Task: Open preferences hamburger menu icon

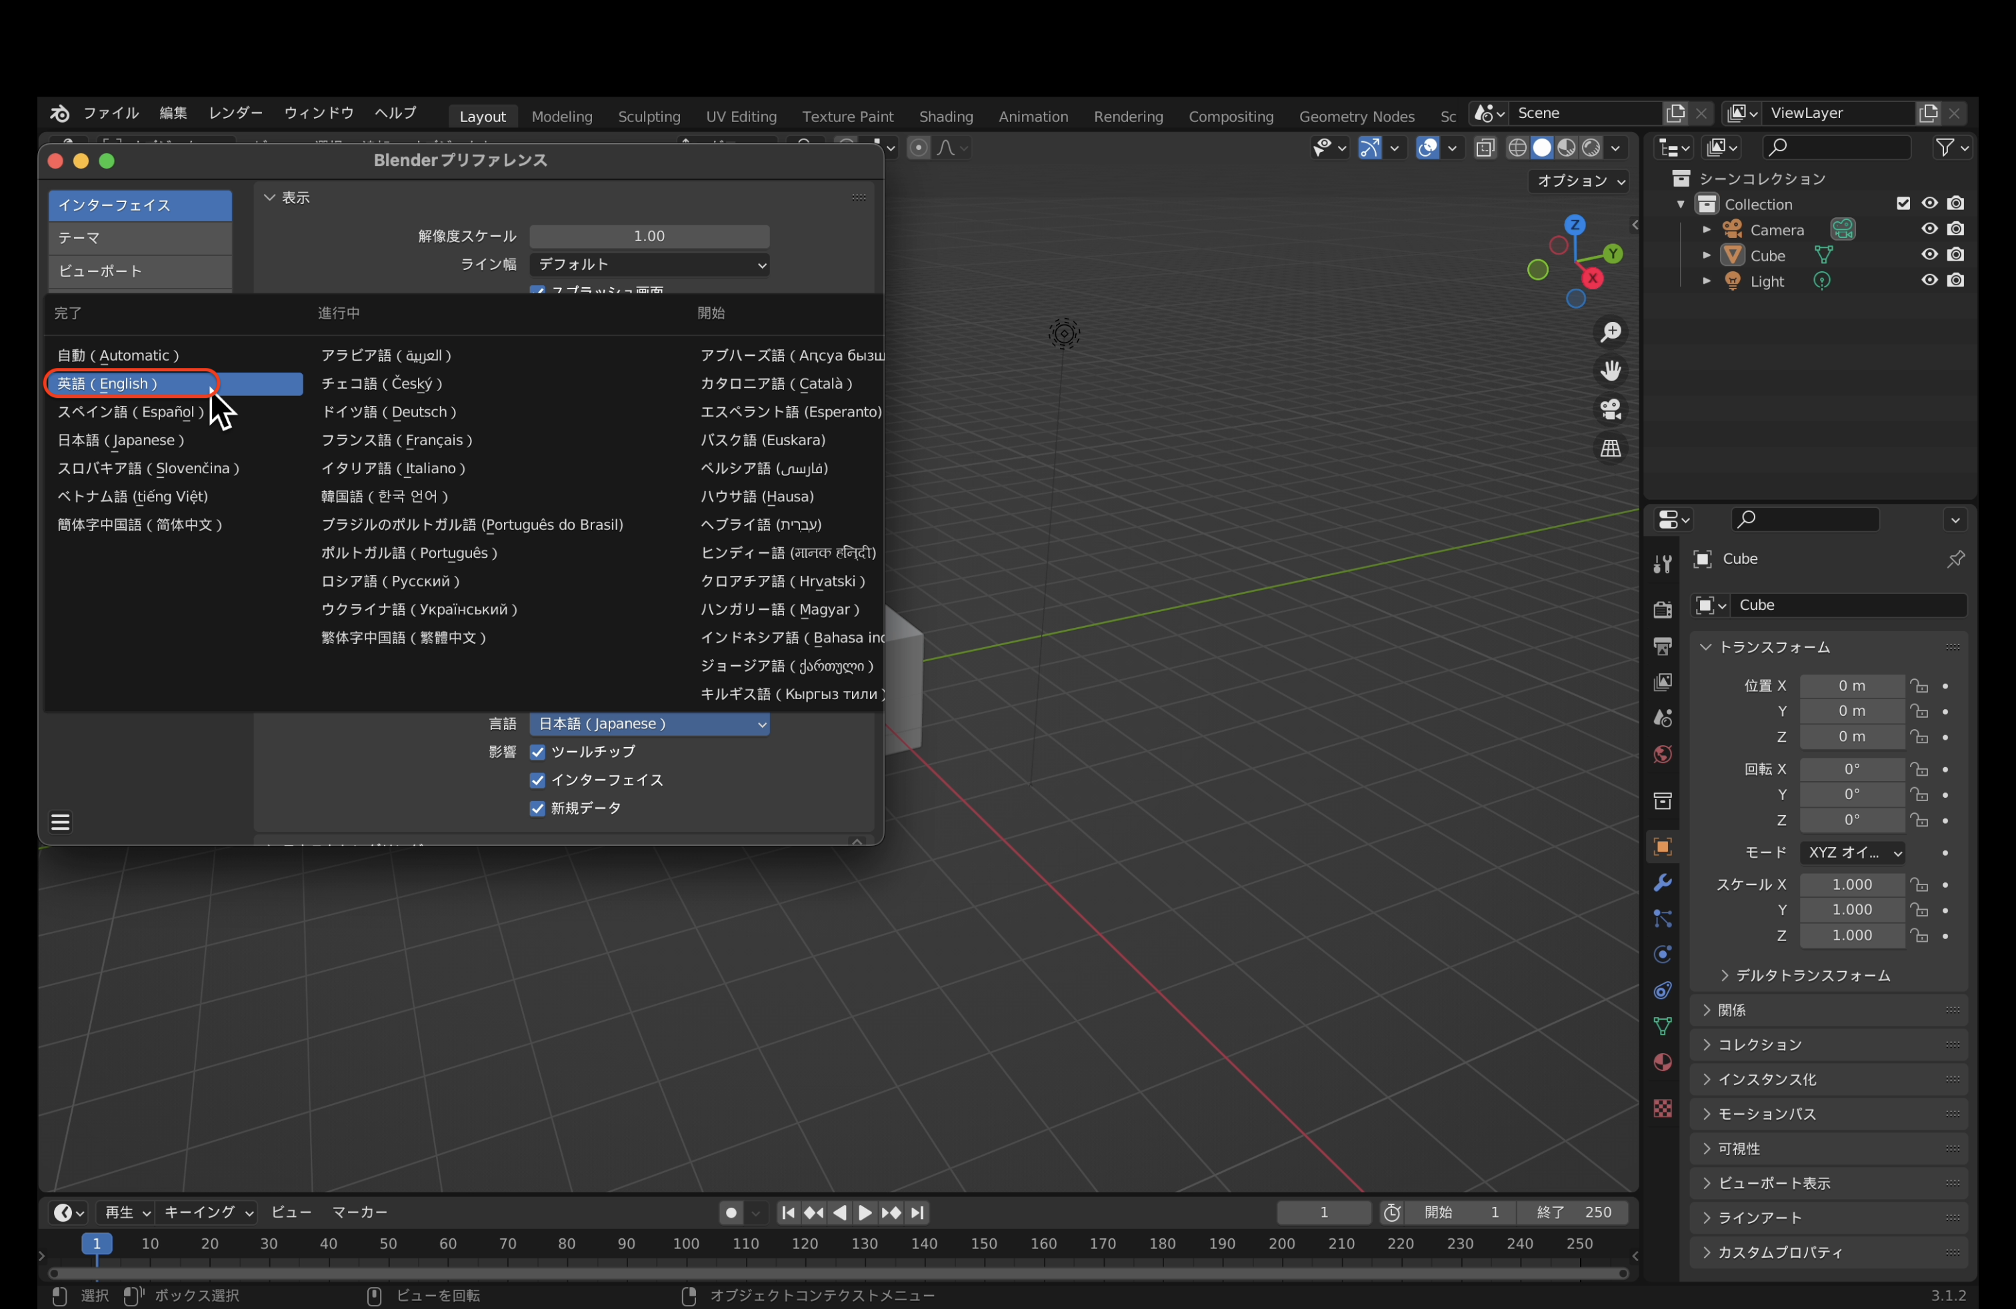Action: click(x=60, y=822)
